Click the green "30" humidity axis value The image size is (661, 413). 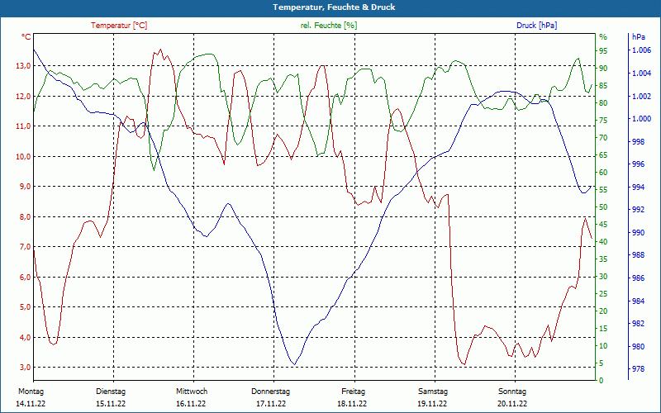[603, 277]
